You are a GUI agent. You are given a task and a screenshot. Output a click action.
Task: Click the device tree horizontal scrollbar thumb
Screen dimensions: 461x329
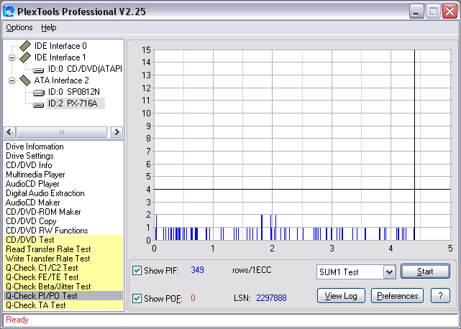[61, 132]
